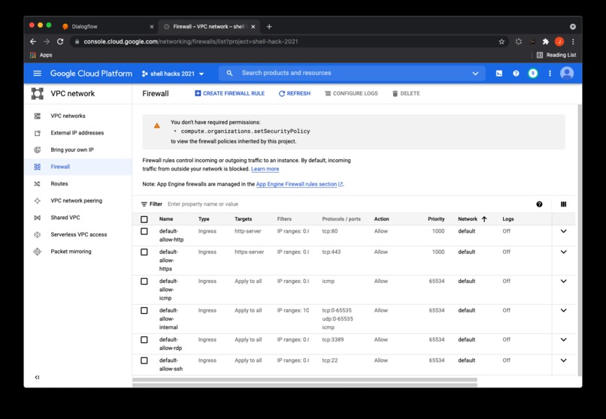Open the Reading List button
The height and width of the screenshot is (419, 606).
pos(556,55)
